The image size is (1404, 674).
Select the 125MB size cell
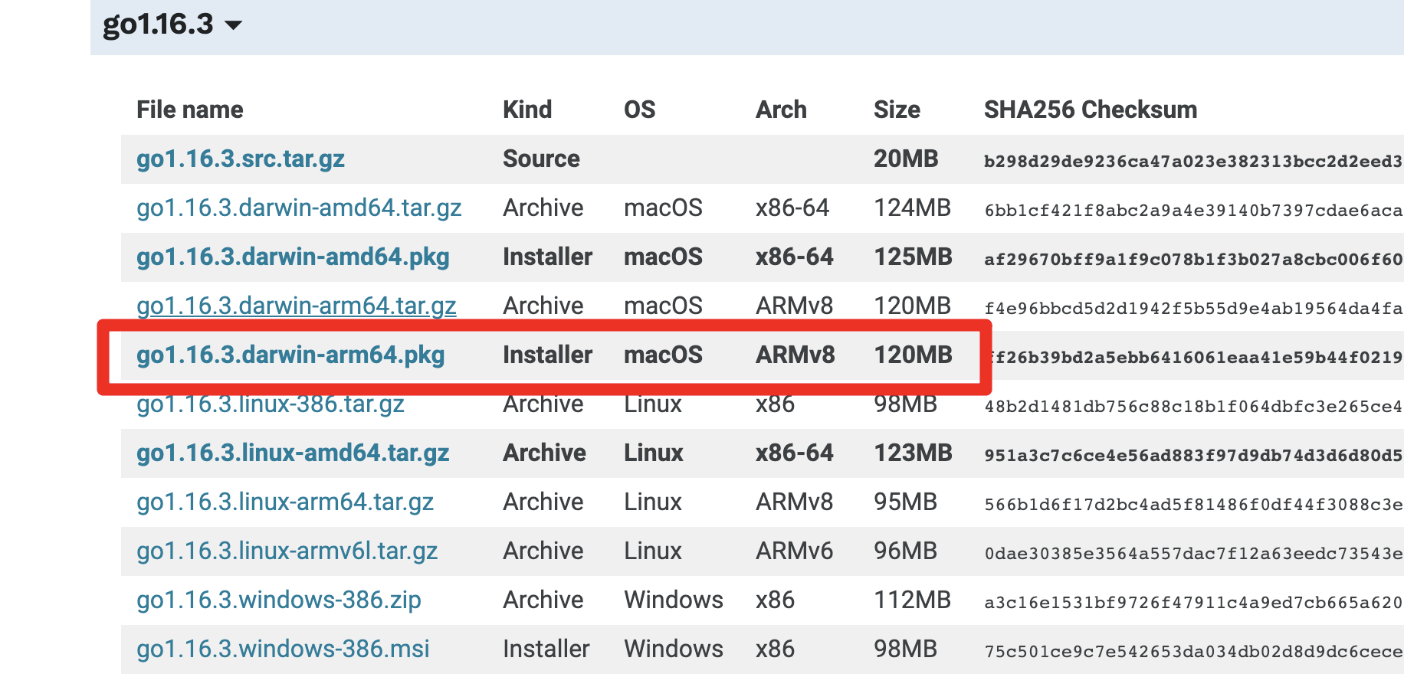[913, 257]
